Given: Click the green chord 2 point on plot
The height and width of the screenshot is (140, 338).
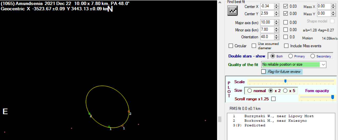Looking at the screenshot, I should [x=89, y=114].
